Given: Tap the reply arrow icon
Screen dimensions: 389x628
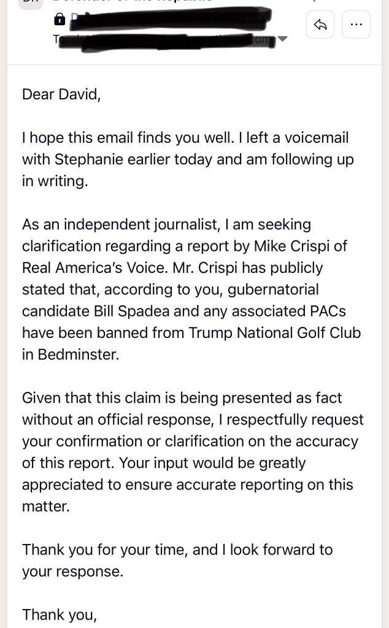Looking at the screenshot, I should point(320,25).
